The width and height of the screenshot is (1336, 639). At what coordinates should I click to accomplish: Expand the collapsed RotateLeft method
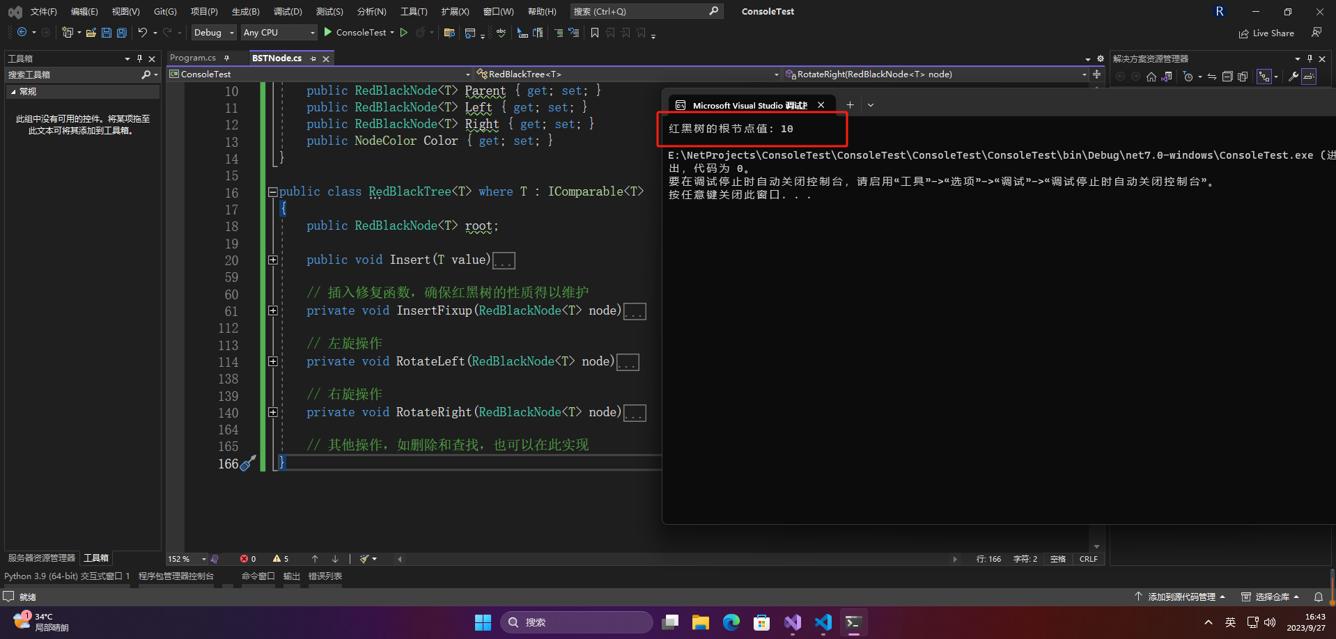coord(273,362)
